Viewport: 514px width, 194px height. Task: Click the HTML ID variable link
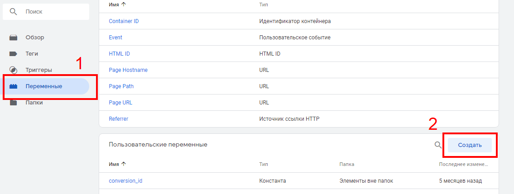click(119, 54)
